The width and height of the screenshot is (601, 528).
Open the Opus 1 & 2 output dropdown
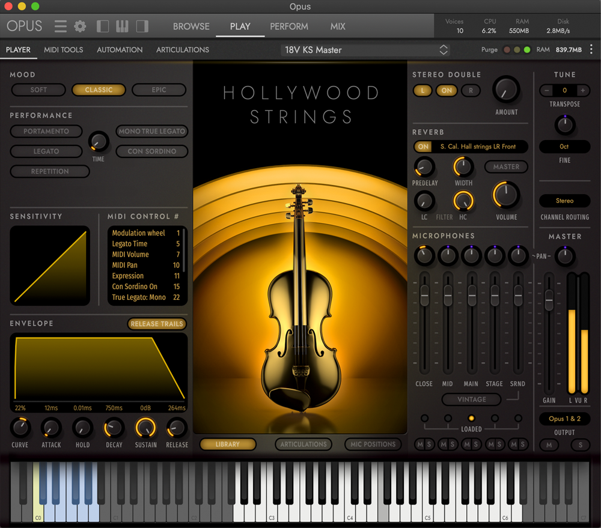[564, 419]
